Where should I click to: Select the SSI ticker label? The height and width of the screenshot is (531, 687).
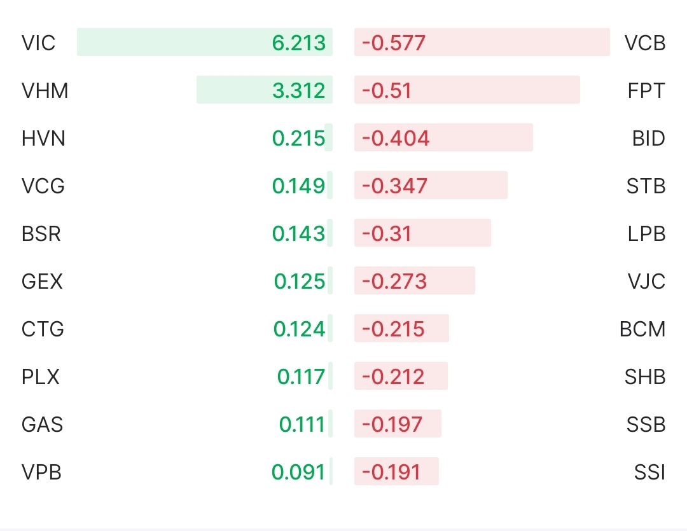[649, 472]
